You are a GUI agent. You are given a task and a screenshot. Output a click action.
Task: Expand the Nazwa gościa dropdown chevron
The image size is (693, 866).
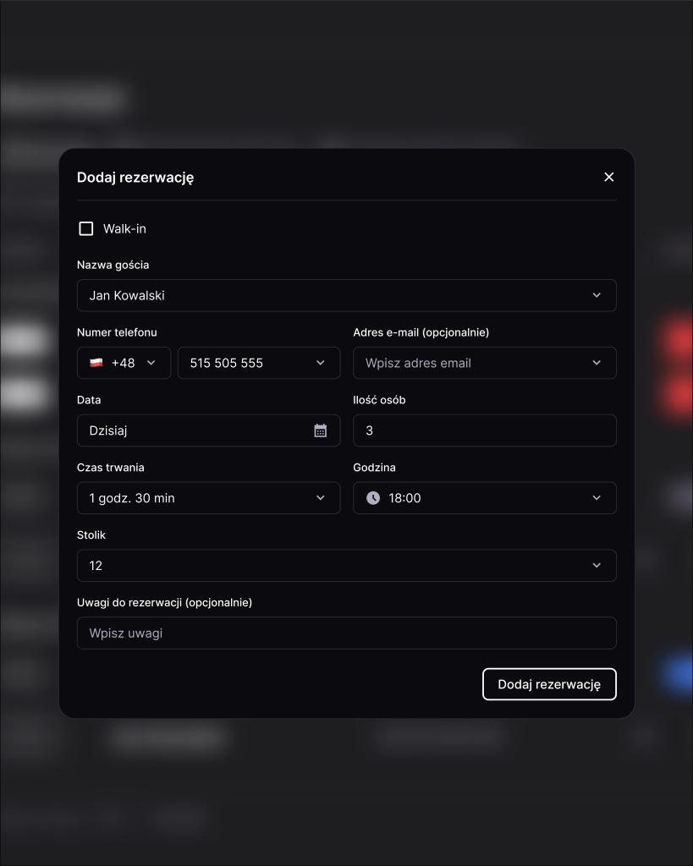point(597,295)
